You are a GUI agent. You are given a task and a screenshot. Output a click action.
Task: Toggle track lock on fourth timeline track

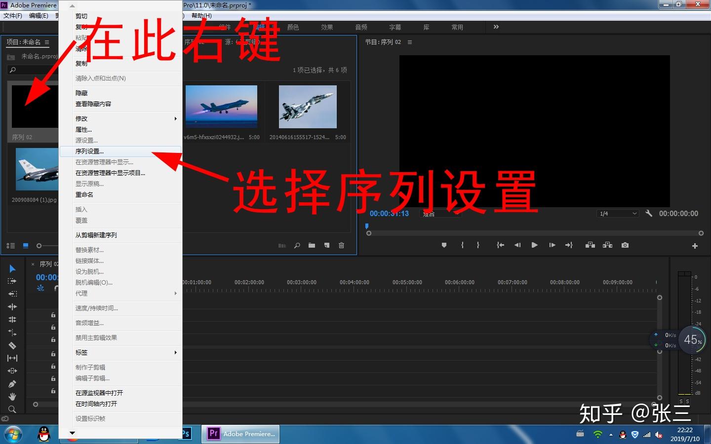point(53,354)
